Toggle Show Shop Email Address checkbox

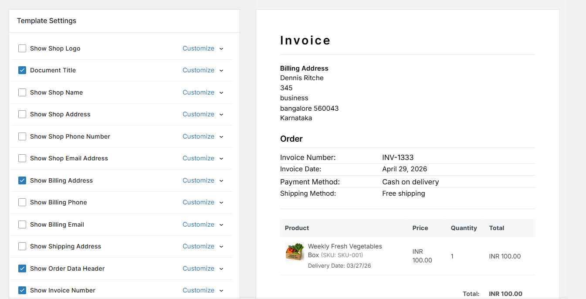pos(22,158)
